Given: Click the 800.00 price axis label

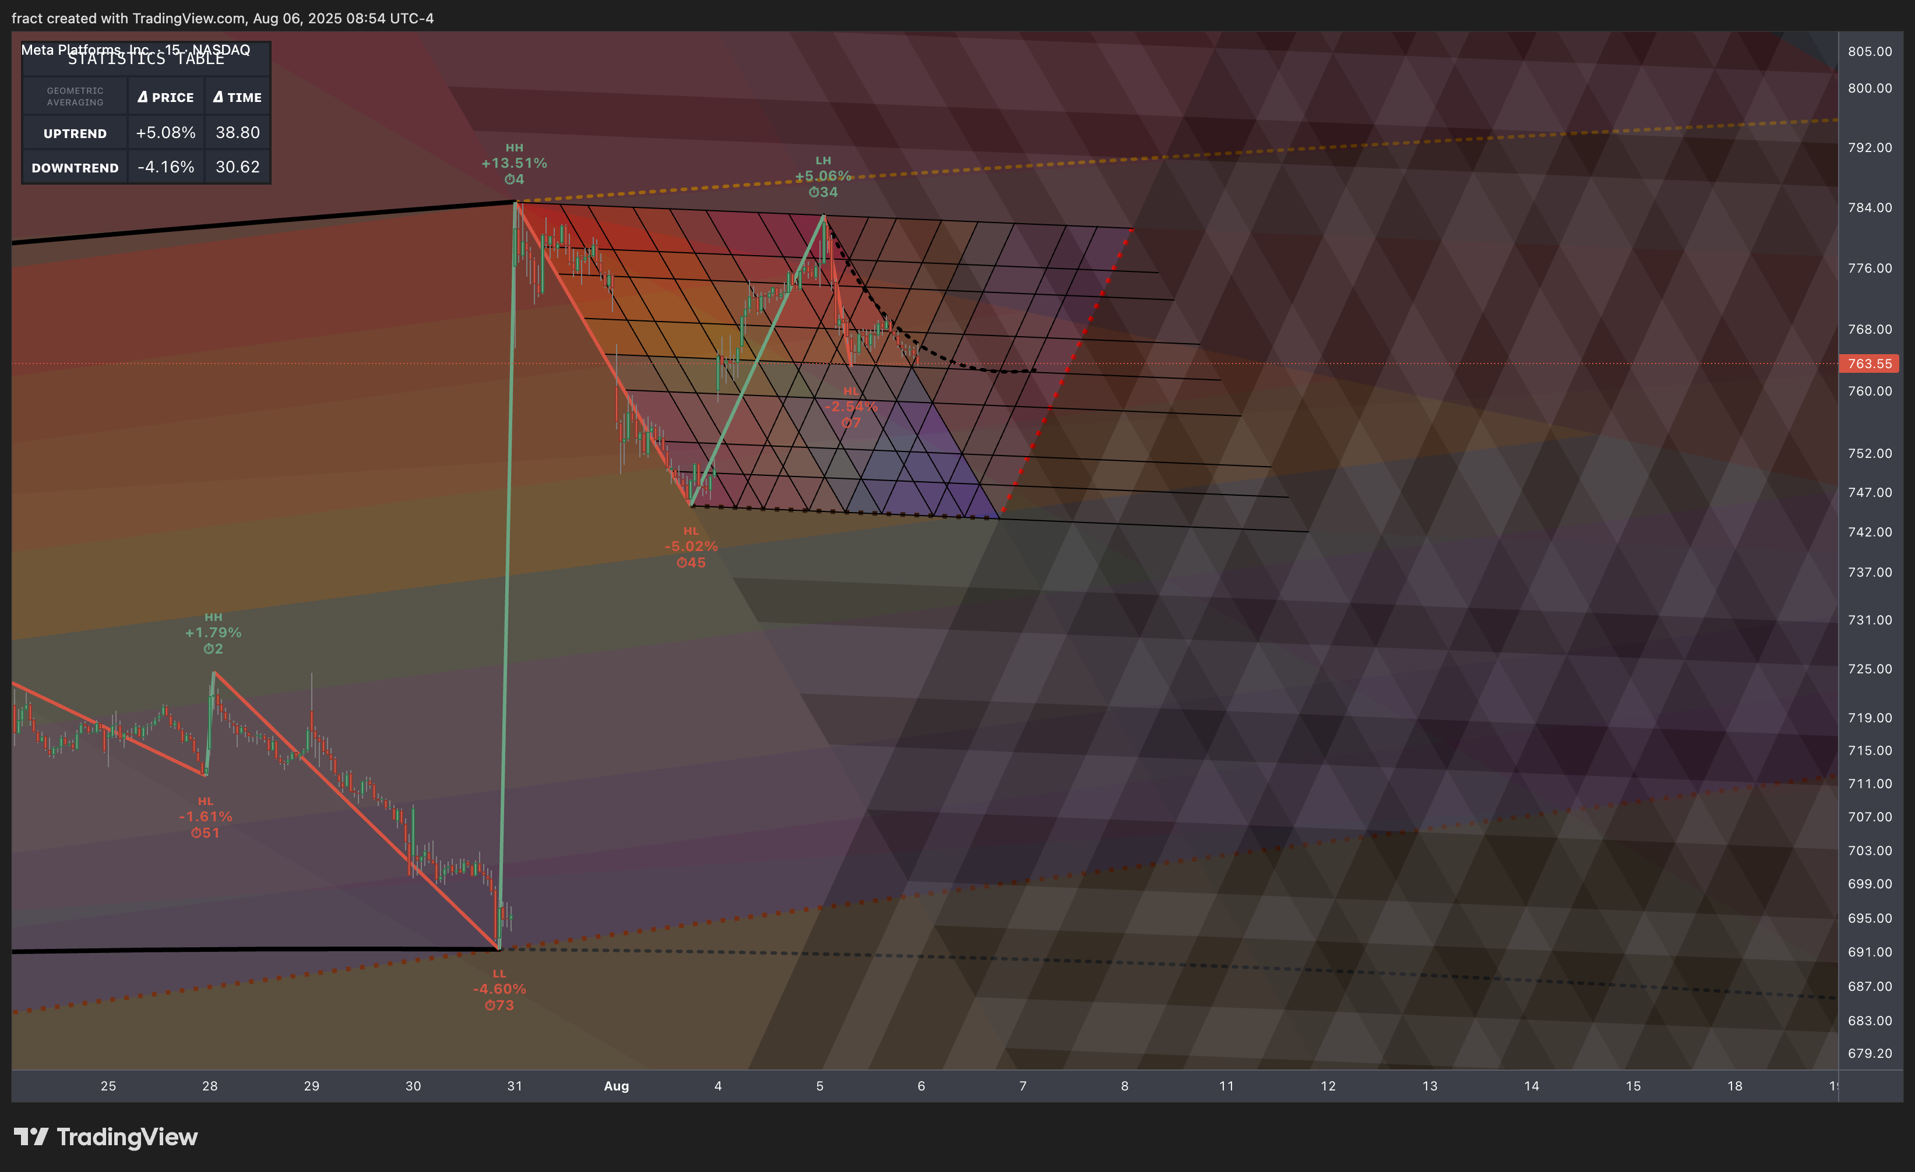Looking at the screenshot, I should [1869, 88].
